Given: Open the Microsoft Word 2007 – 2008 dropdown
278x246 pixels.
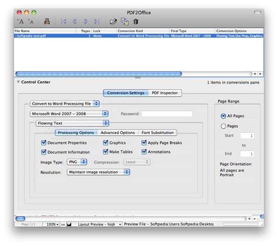Looking at the screenshot, I should click(x=69, y=114).
